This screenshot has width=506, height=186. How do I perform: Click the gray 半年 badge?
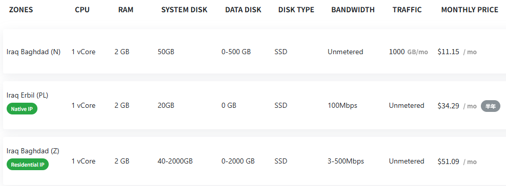click(x=491, y=106)
